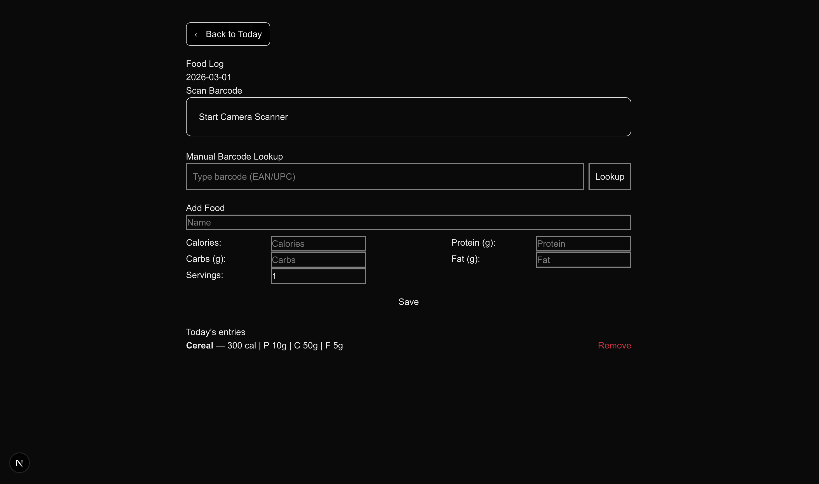819x484 pixels.
Task: Focus the Fat input box
Action: click(x=583, y=260)
